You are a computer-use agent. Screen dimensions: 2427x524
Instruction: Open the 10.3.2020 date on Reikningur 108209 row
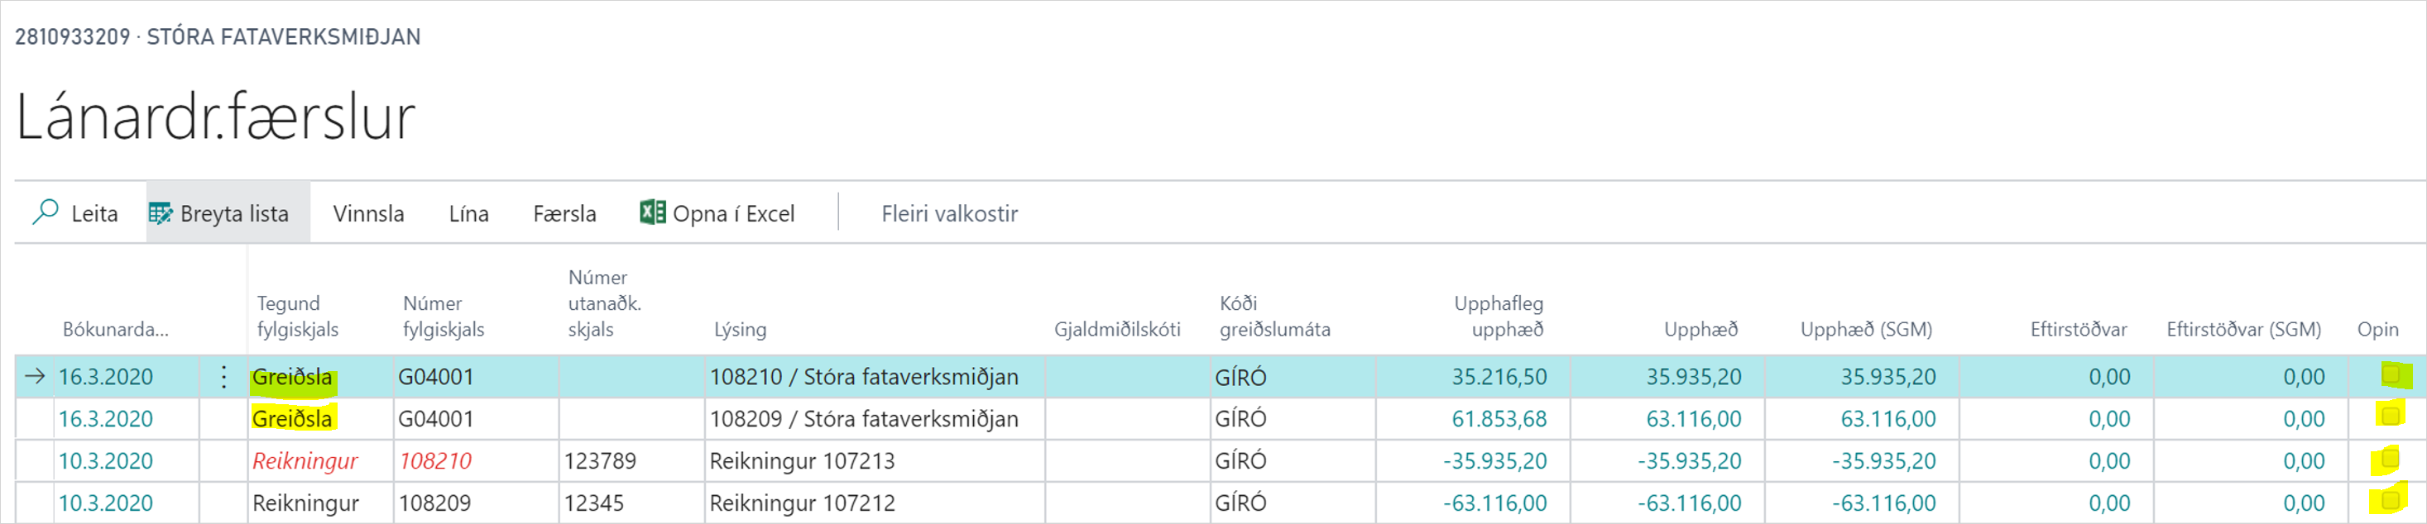(106, 503)
